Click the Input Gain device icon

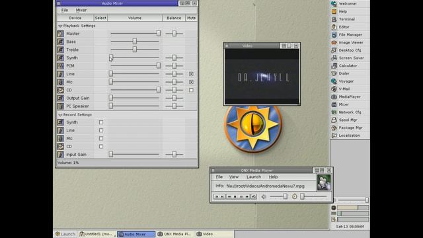click(60, 155)
